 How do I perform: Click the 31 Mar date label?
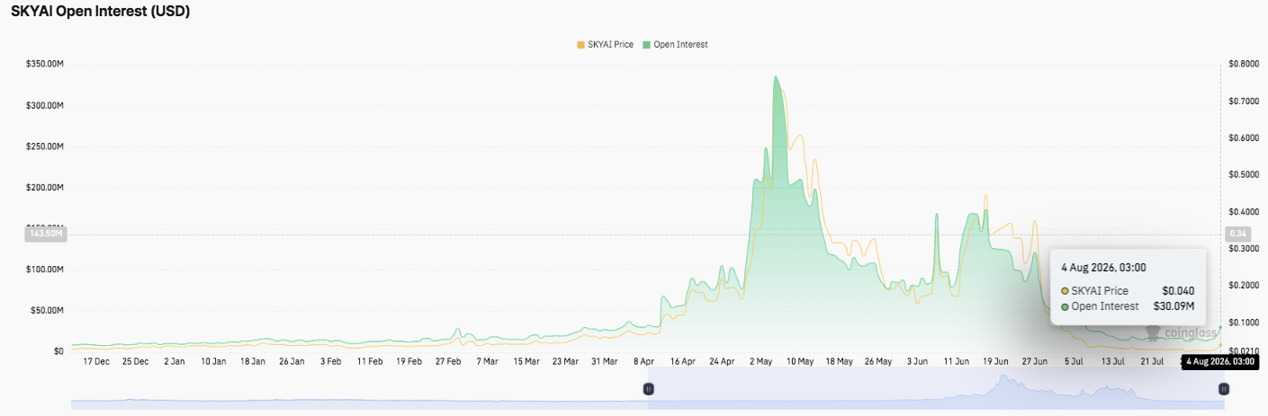pos(604,361)
